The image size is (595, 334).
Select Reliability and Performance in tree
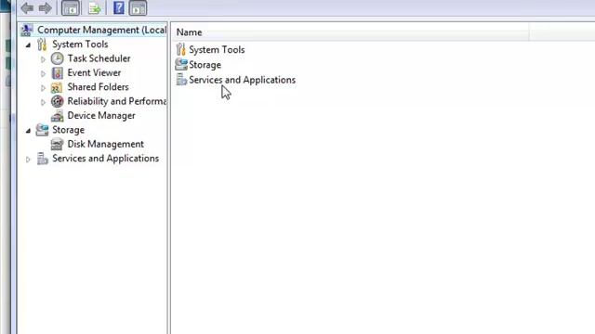pos(116,101)
